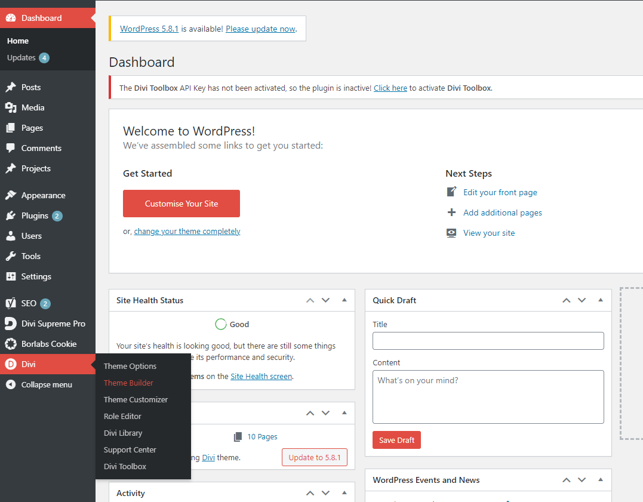The width and height of the screenshot is (643, 502).
Task: Select the Plugins plug icon
Action: point(11,215)
